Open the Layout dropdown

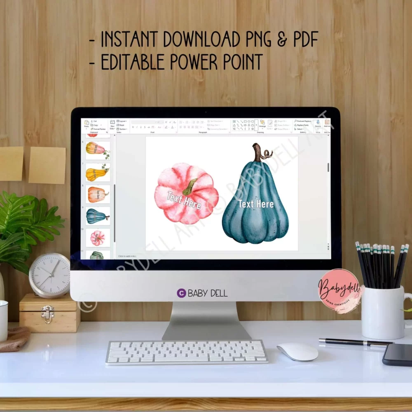122,121
